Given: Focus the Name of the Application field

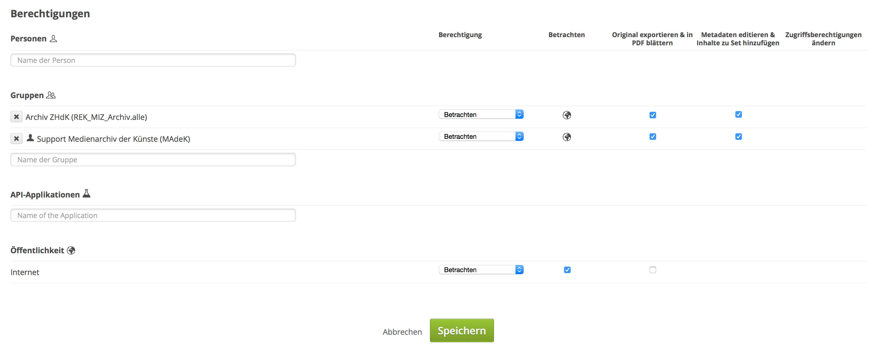Looking at the screenshot, I should tap(153, 215).
